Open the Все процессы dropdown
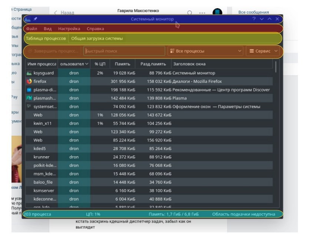 pos(205,51)
